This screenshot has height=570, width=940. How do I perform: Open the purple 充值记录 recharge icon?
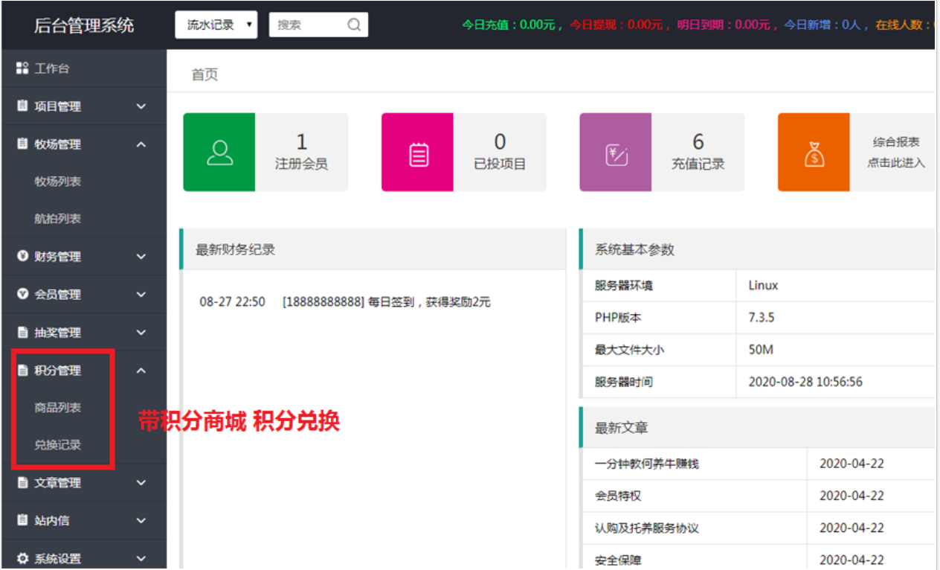point(615,152)
